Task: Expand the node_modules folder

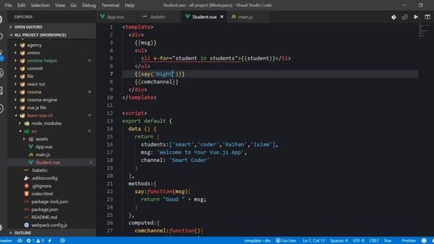Action: click(46, 123)
